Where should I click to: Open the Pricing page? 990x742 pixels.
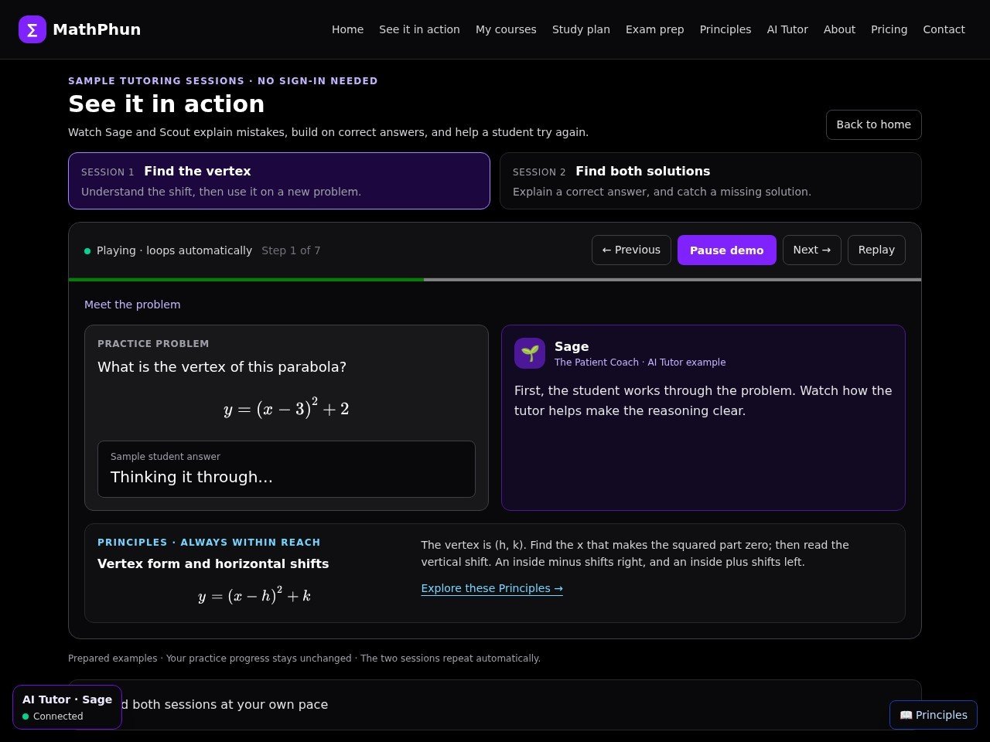point(889,29)
